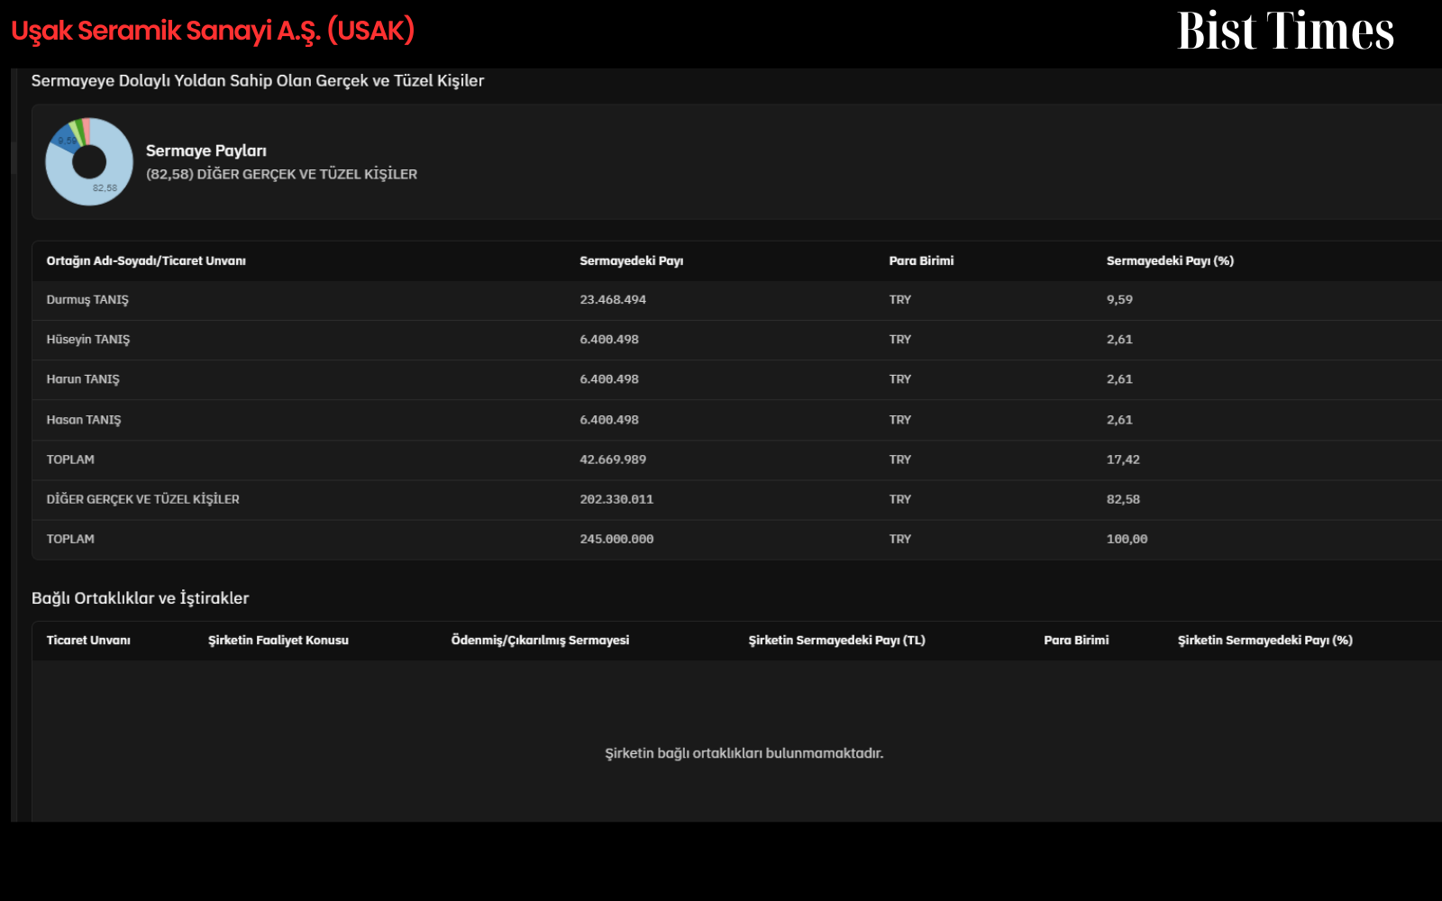
Task: Select the Durmuş TANIŞ row name
Action: [x=87, y=300]
